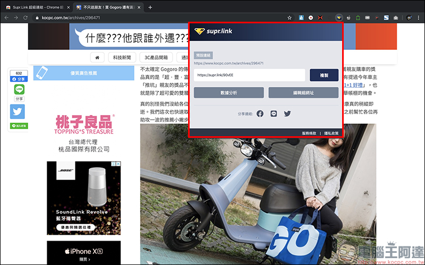Image resolution: width=425 pixels, height=265 pixels.
Task: Share short link to Facebook in popup
Action: 260,114
